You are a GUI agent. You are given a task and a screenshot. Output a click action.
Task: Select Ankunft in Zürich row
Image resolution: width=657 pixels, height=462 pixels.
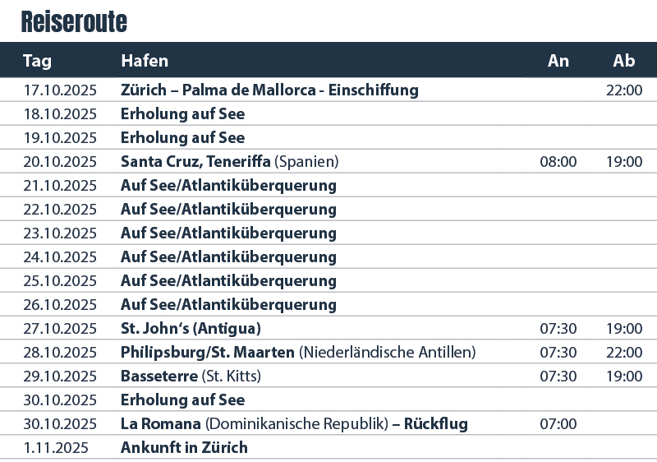pyautogui.click(x=328, y=448)
